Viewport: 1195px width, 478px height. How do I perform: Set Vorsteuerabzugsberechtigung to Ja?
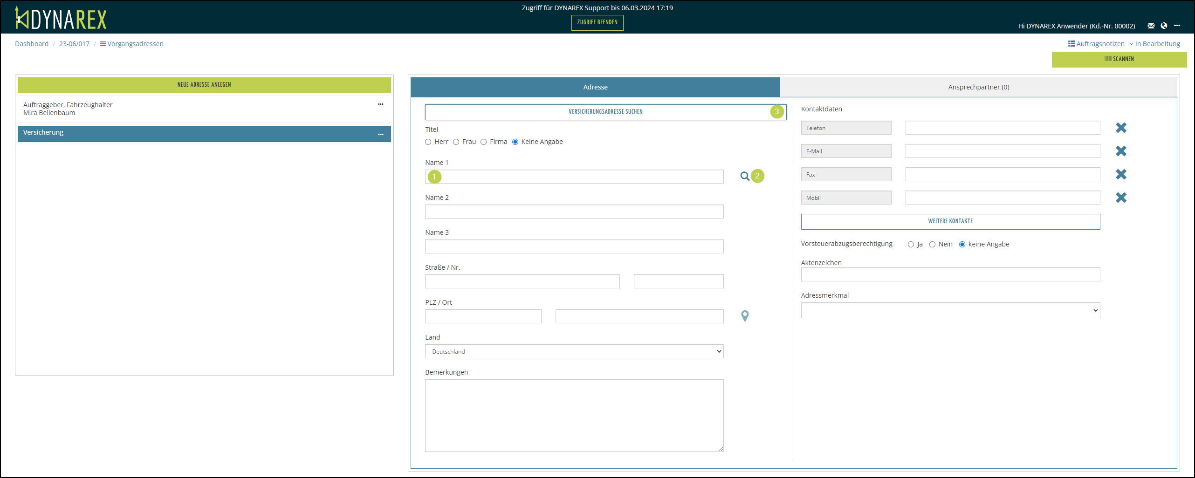tap(911, 245)
